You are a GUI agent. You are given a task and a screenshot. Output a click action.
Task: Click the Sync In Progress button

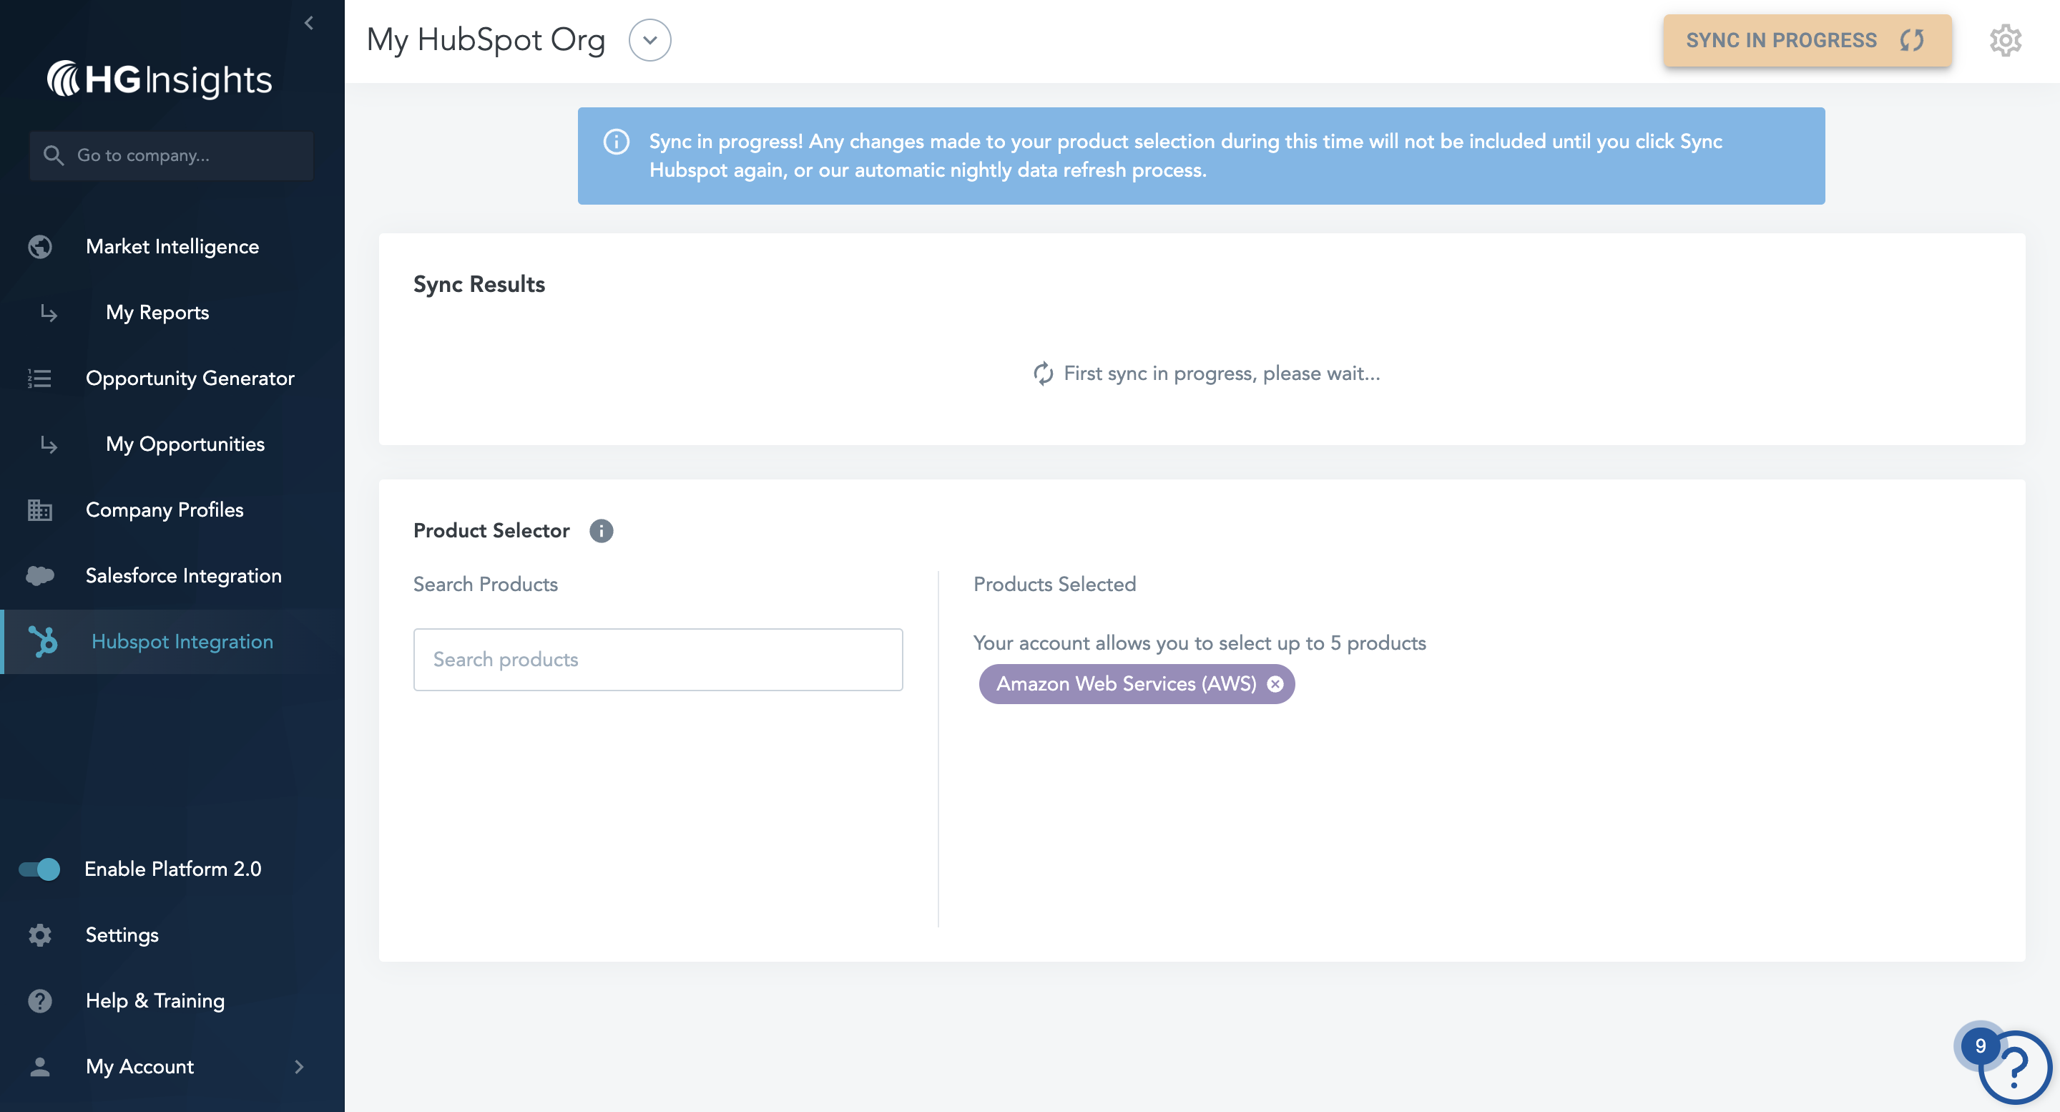(1807, 40)
